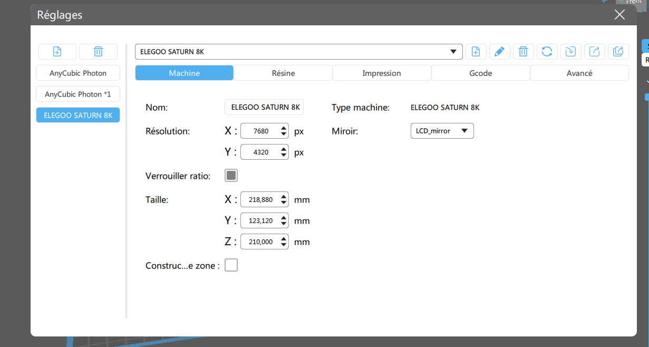
Task: Decrease Résolution Y value with down arrow
Action: 284,155
